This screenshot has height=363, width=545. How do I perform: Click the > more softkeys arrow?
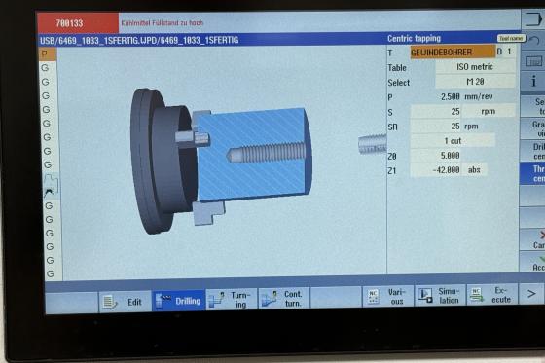pos(531,294)
